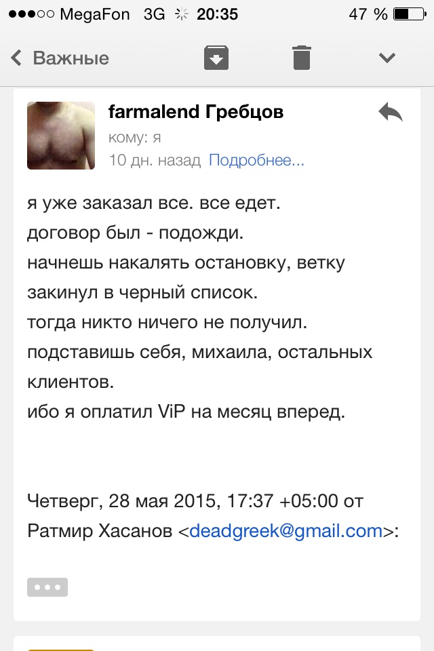This screenshot has width=434, height=651.
Task: Tap the message line "договор был - подожди."
Action: pyautogui.click(x=135, y=233)
